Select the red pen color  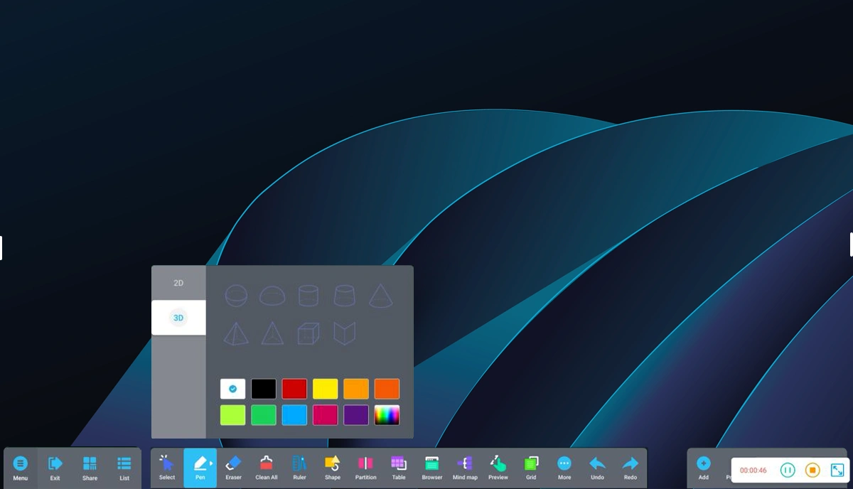point(294,388)
